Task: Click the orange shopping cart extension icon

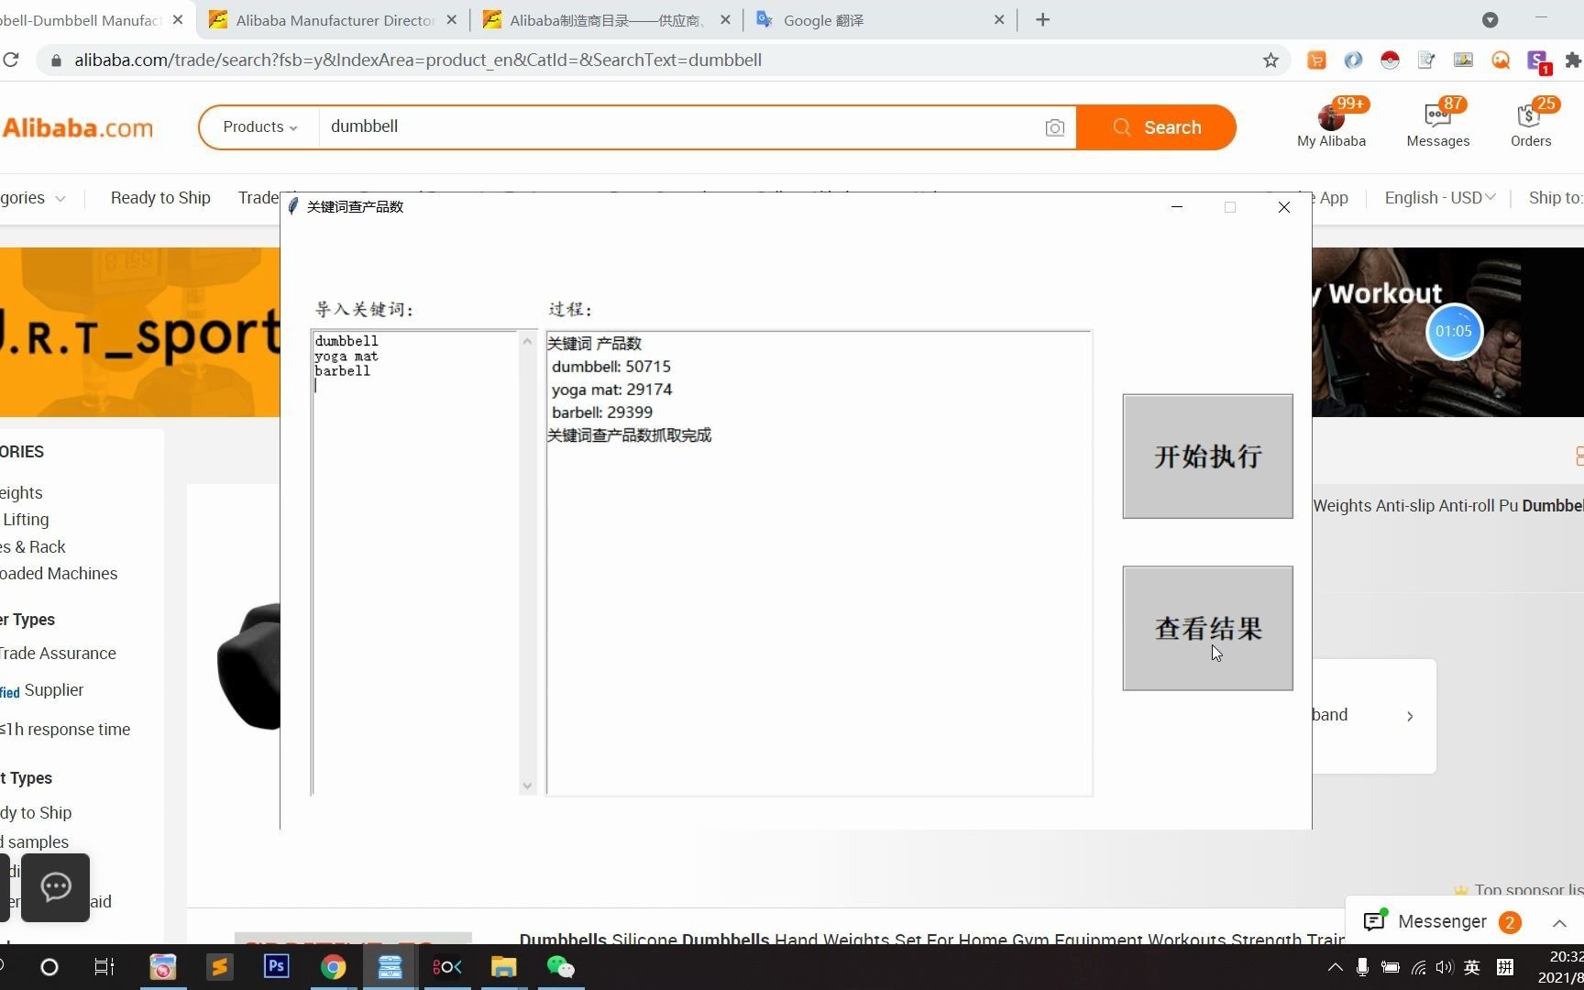Action: pos(1316,60)
